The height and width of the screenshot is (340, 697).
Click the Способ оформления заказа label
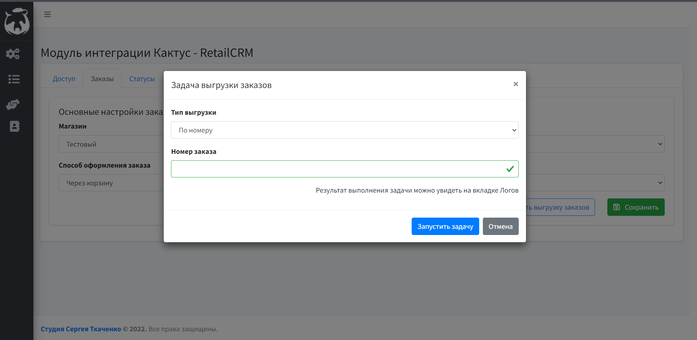click(x=104, y=165)
